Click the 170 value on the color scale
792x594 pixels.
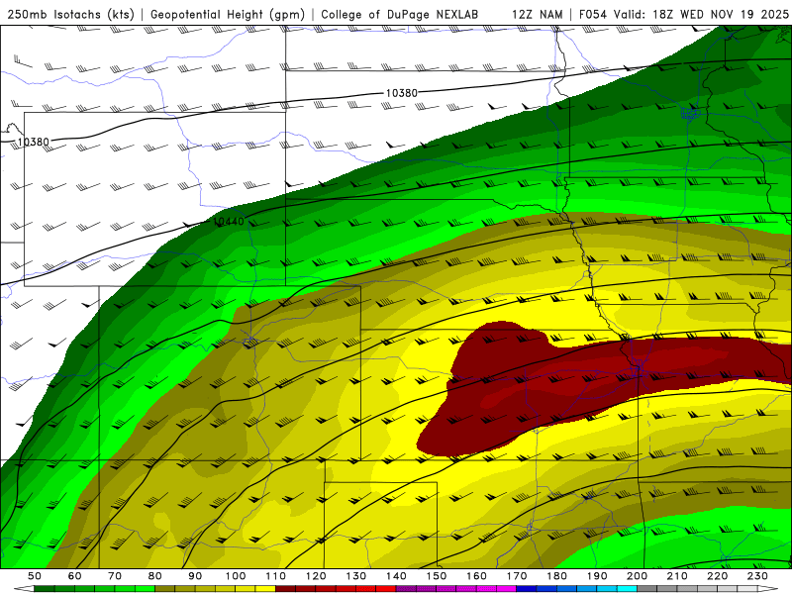517,576
